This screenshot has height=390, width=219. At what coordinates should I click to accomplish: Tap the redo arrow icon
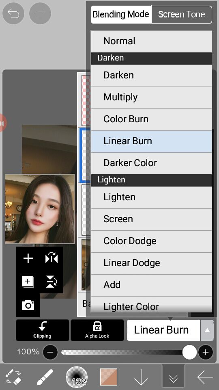click(40, 13)
